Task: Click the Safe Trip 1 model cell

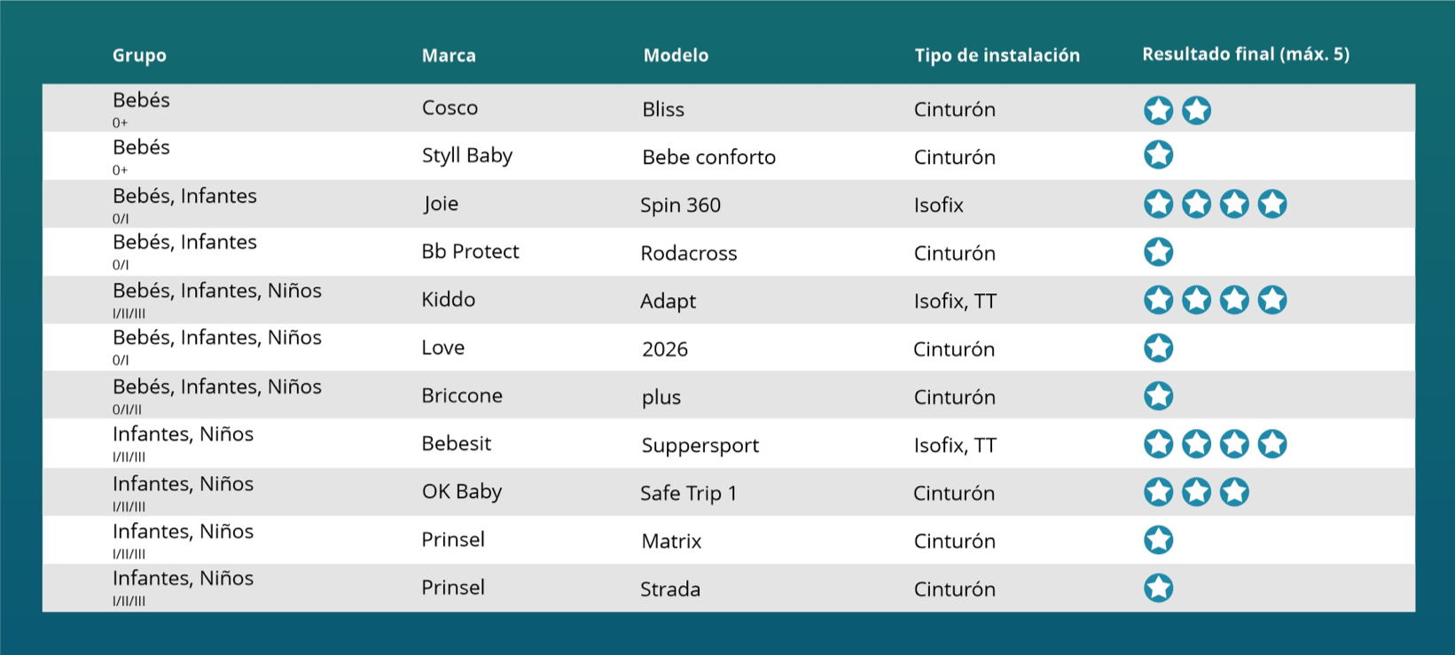Action: (x=688, y=493)
